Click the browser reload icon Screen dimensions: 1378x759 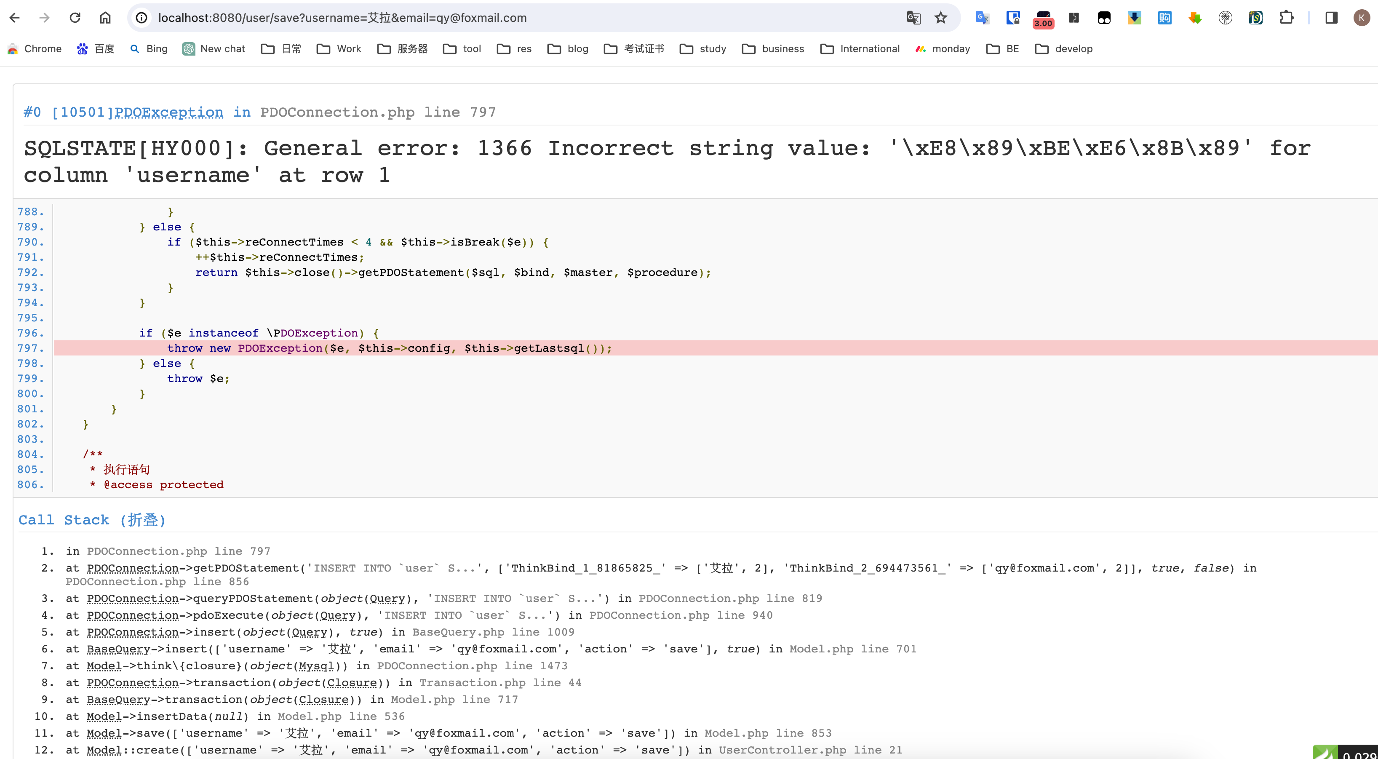coord(75,18)
